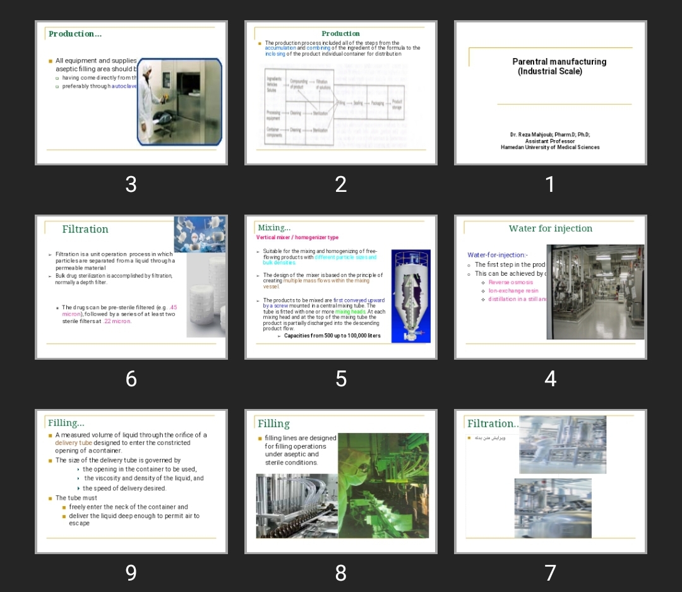Click the slide number 4 label
682x592 pixels.
coord(550,379)
